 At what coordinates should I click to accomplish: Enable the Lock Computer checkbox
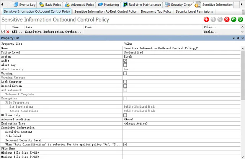tap(125, 82)
